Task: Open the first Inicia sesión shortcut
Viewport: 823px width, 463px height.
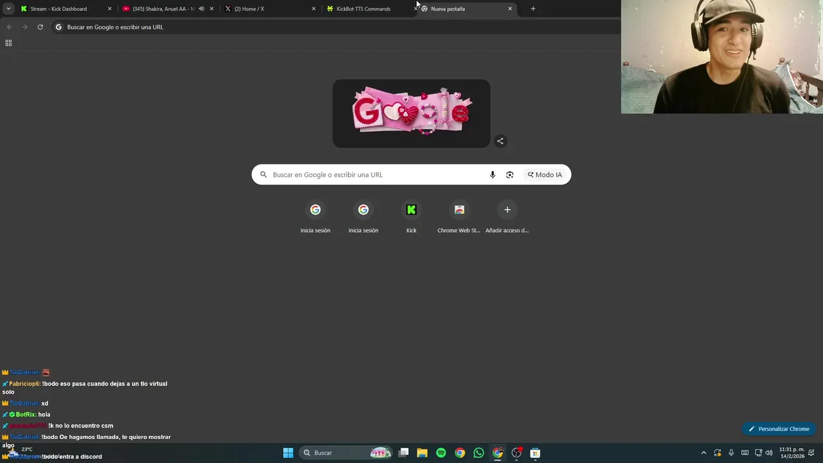Action: coord(315,217)
